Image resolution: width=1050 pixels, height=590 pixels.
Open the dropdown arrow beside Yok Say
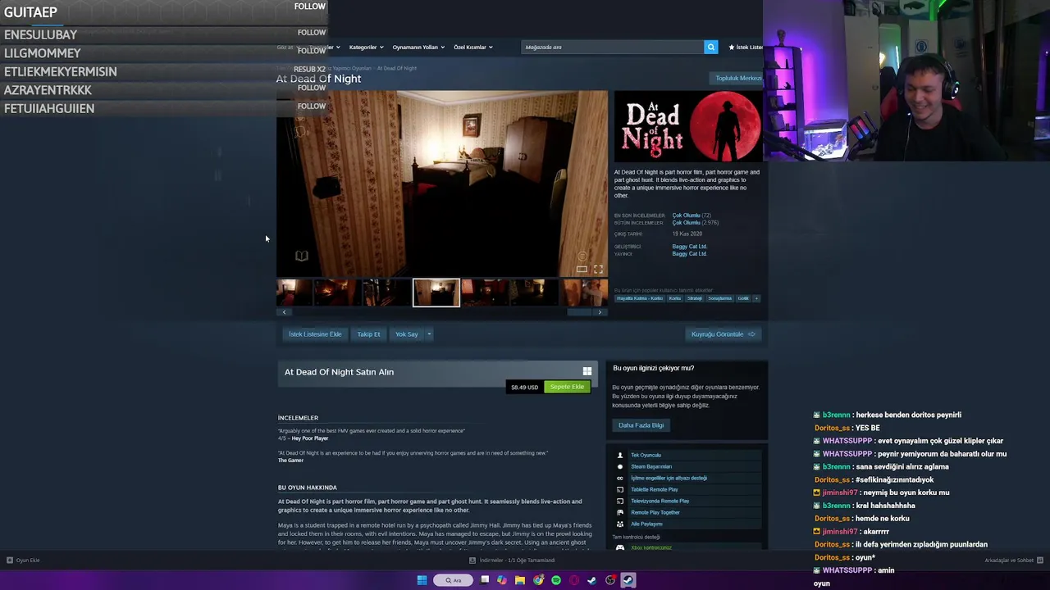click(x=428, y=334)
